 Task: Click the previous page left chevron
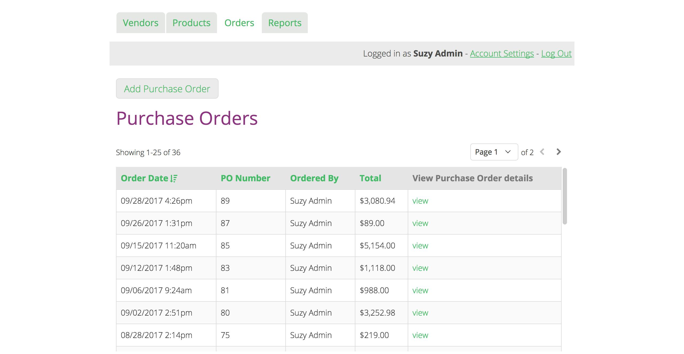pyautogui.click(x=542, y=152)
